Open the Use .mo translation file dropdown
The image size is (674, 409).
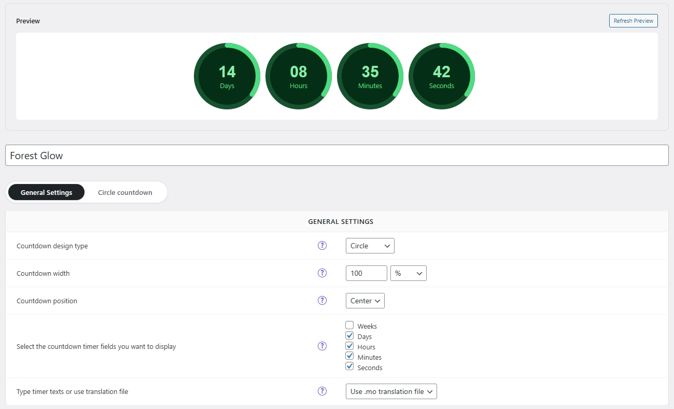click(x=391, y=391)
